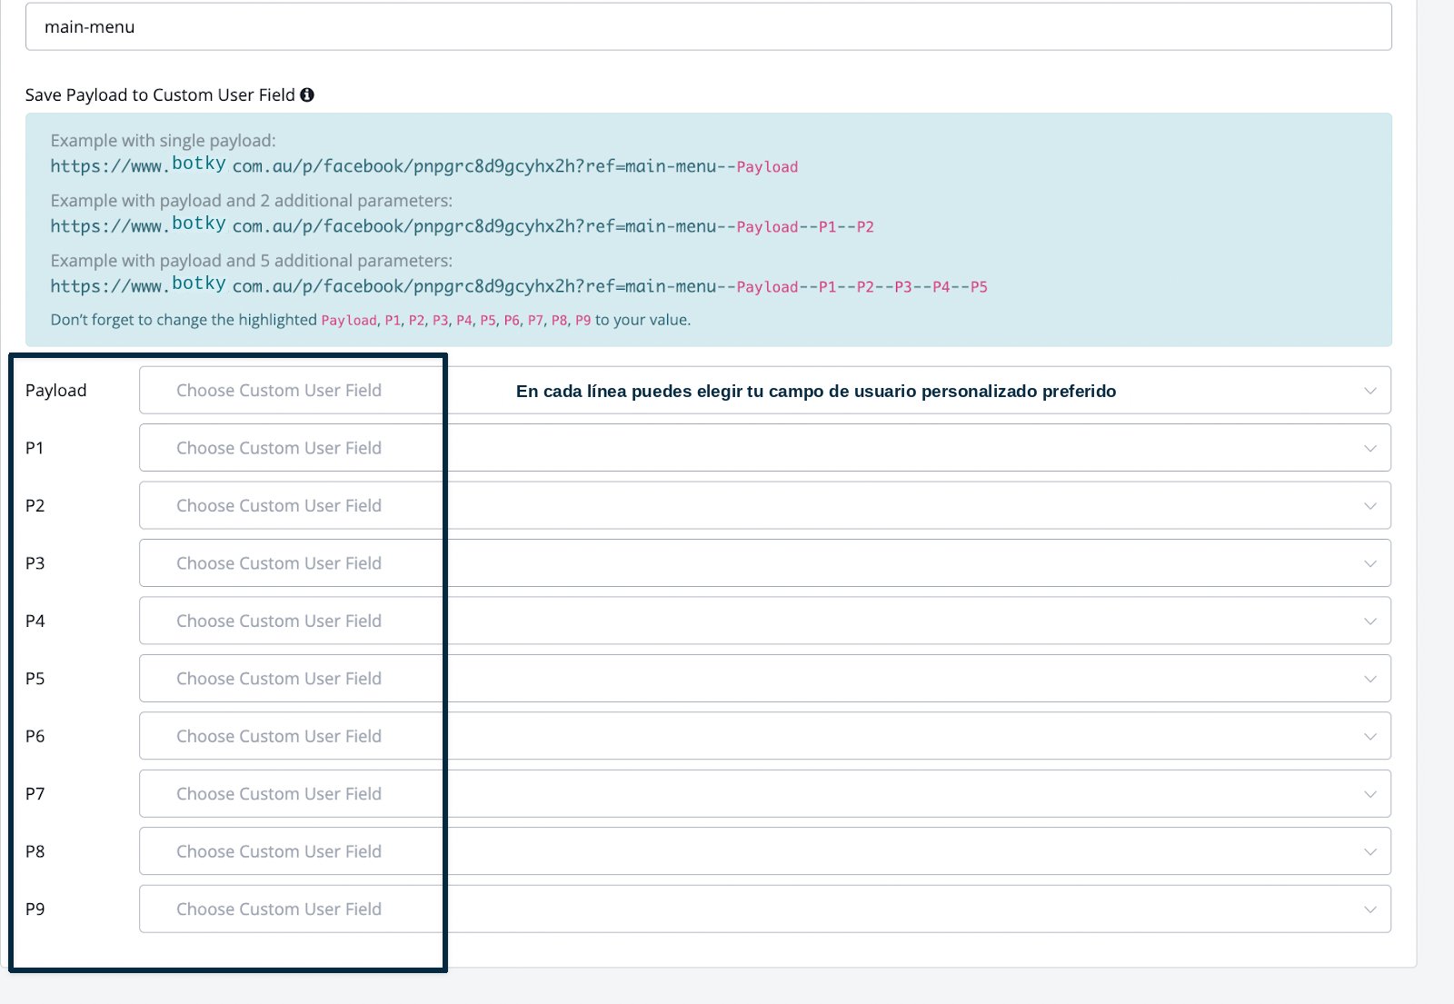Open the P6 custom user field dropdown
Viewport: 1454px width, 1004px height.
[x=765, y=736]
